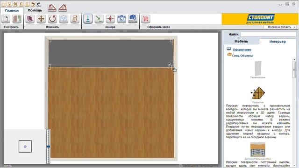The image size is (299, 168).
Task: Click the 3D box resize icon
Action: (64, 19)
